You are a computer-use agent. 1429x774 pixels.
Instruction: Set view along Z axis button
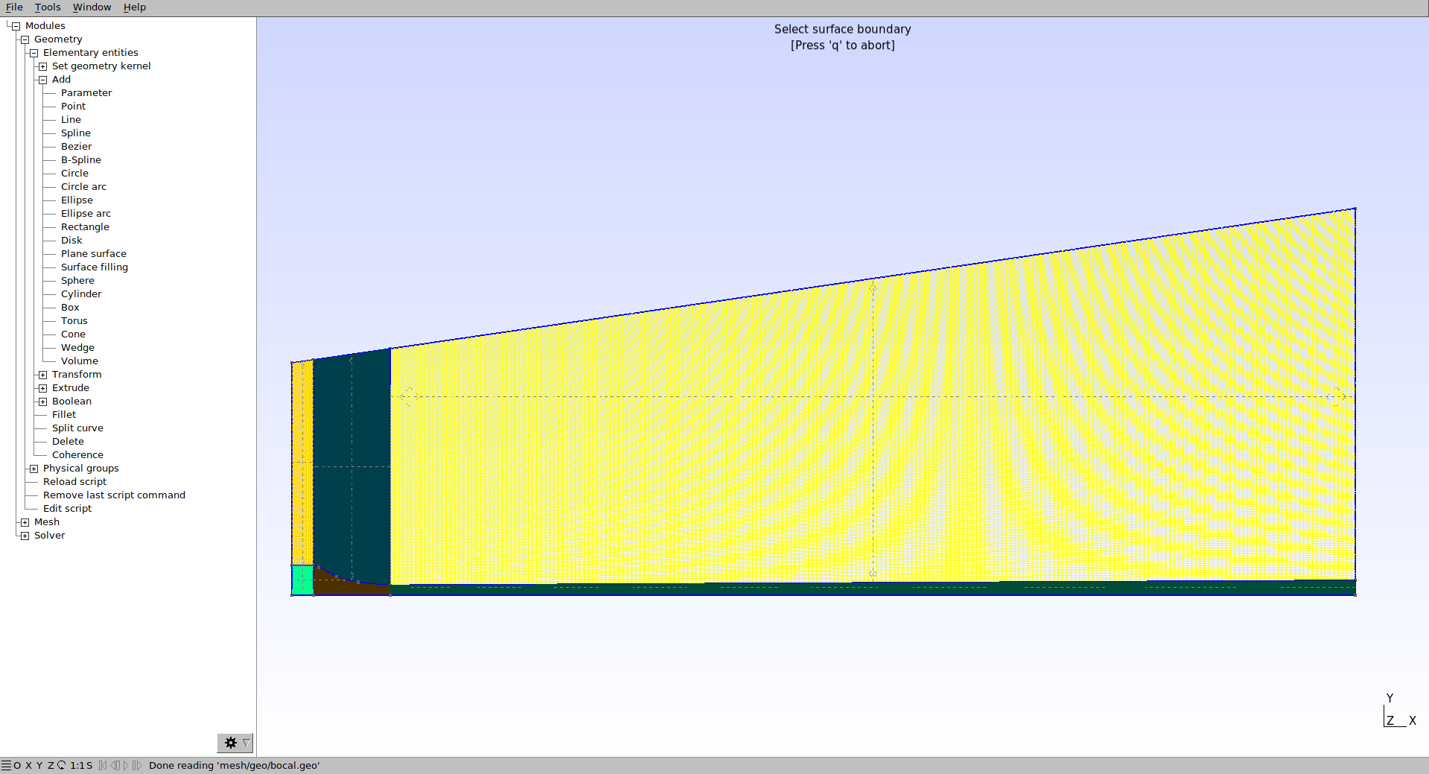[x=51, y=765]
